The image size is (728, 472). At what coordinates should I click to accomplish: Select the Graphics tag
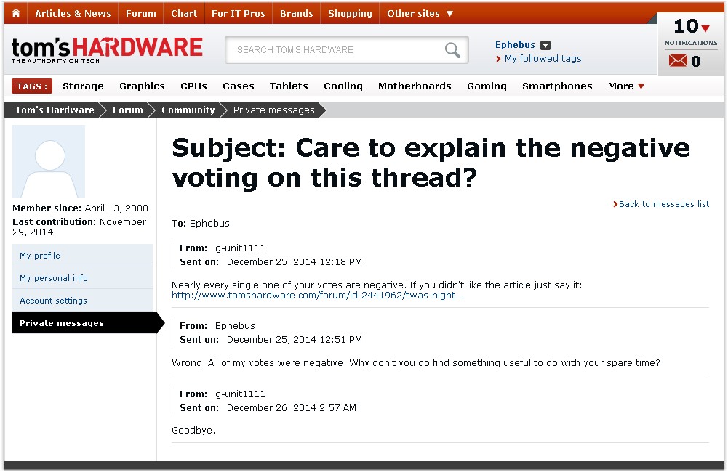coord(142,86)
